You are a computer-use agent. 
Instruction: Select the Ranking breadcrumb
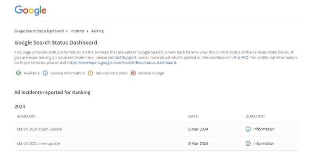[x=97, y=31]
